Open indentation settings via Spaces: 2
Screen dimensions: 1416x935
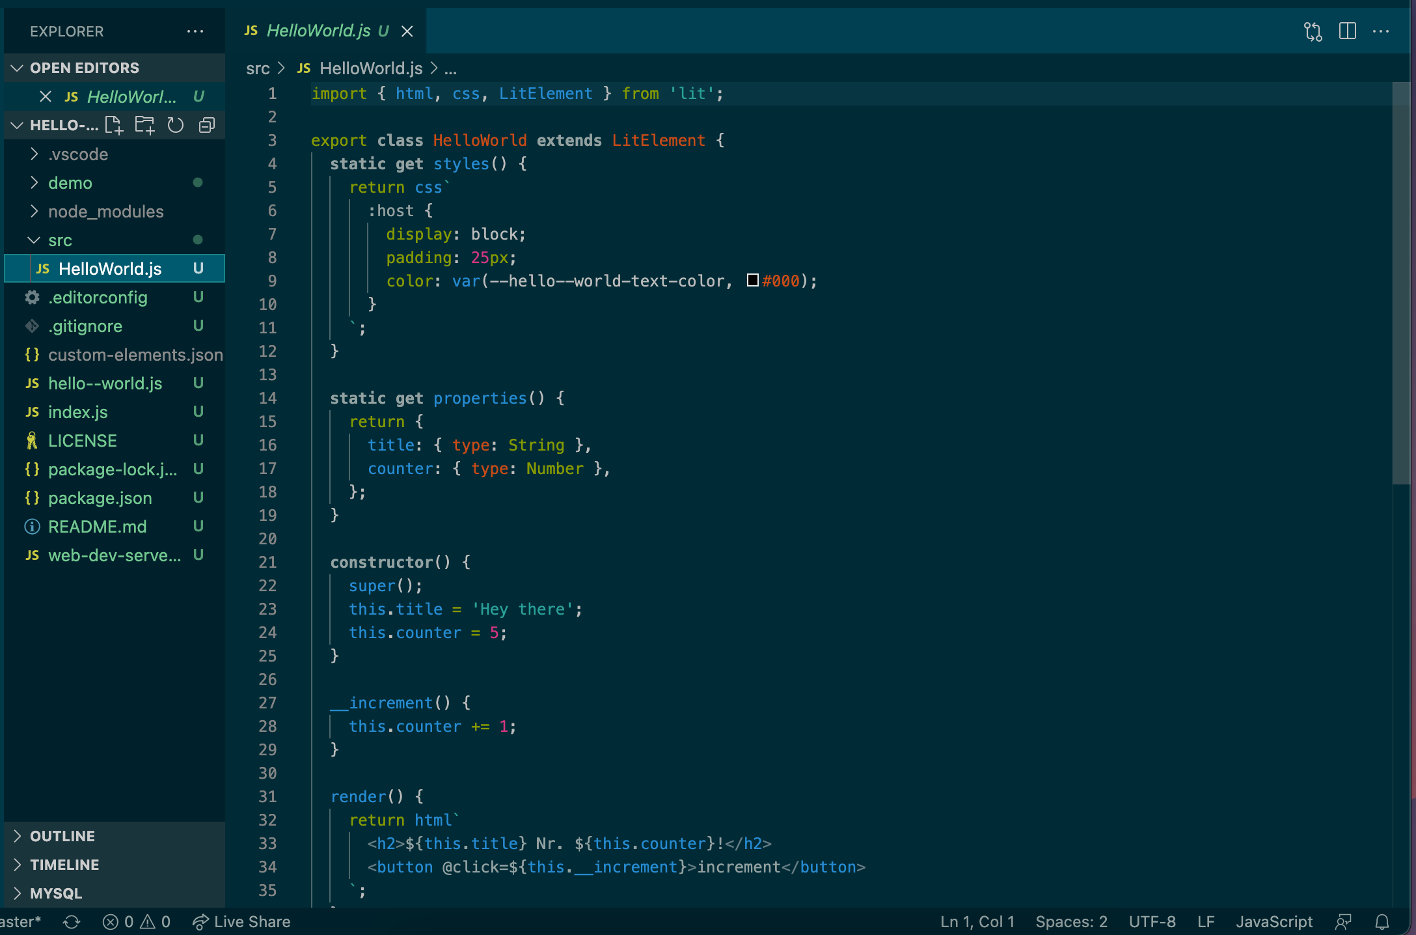(1070, 921)
